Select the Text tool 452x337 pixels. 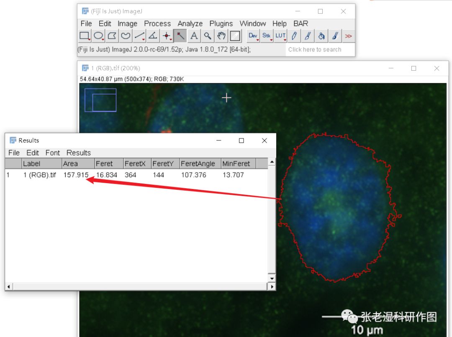[194, 36]
